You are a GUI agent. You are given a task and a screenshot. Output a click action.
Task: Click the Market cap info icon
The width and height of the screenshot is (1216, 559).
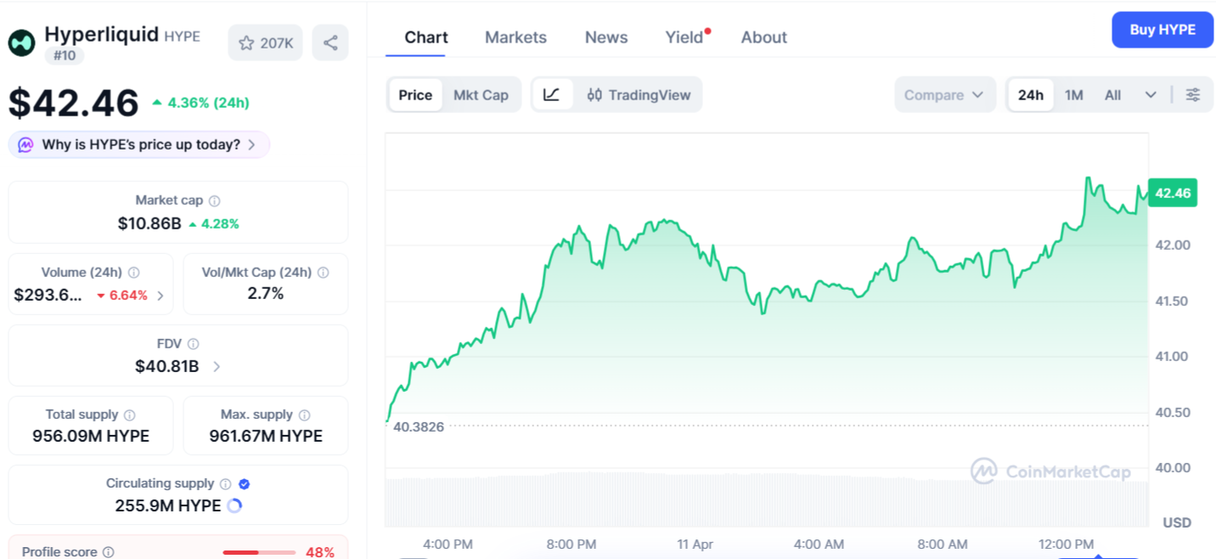213,200
